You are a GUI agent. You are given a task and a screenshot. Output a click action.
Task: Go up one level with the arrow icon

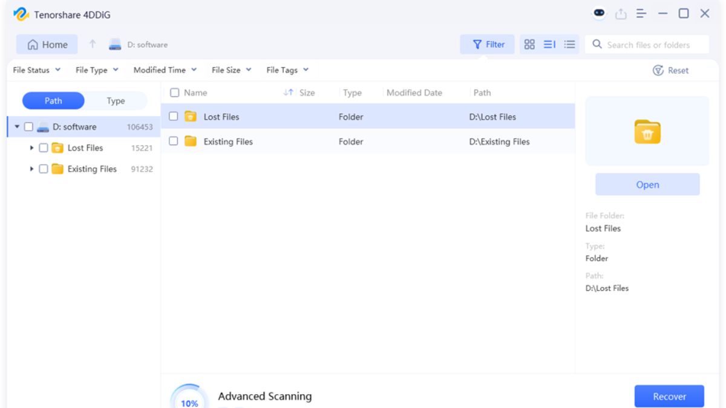pos(93,44)
